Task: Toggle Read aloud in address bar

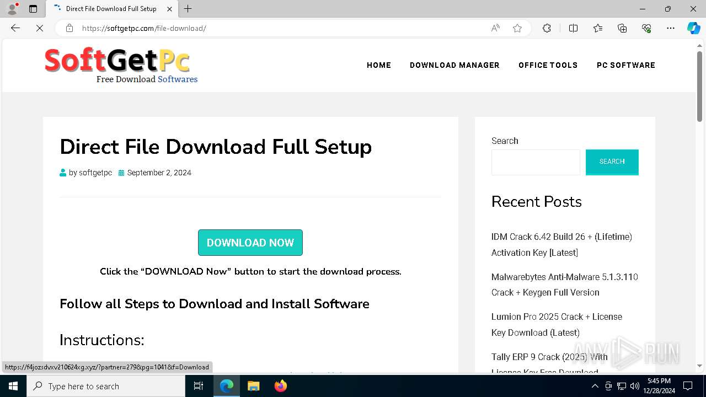Action: click(495, 28)
